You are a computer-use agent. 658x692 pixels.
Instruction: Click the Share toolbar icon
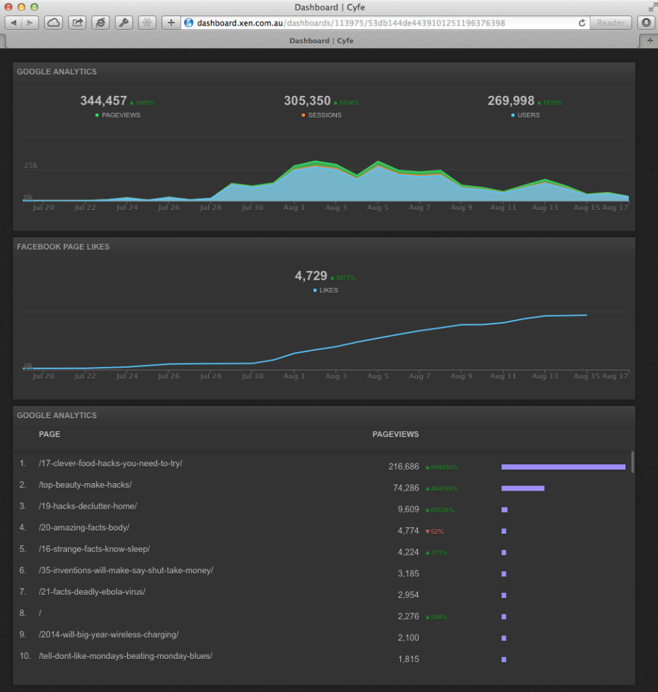pos(76,22)
